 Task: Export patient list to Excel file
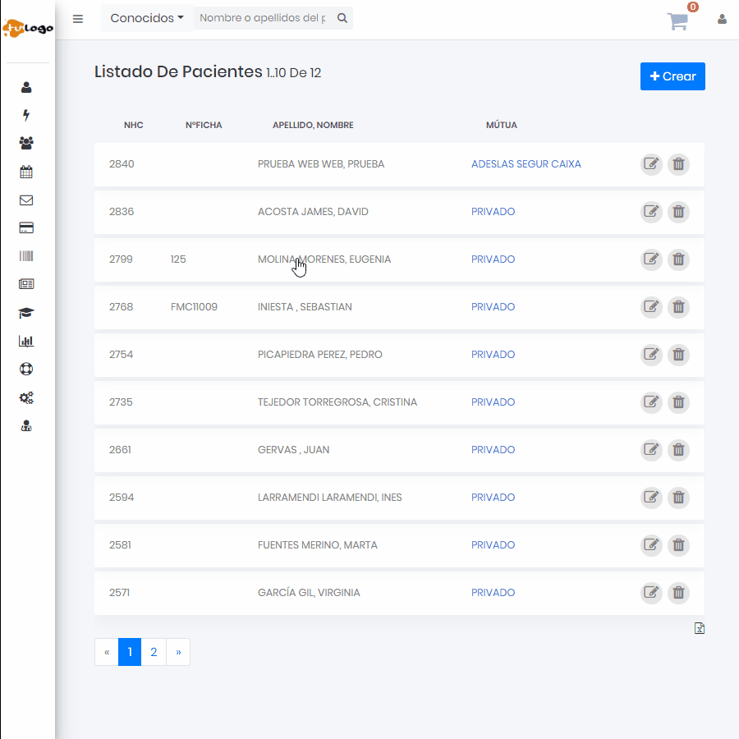[x=700, y=629]
